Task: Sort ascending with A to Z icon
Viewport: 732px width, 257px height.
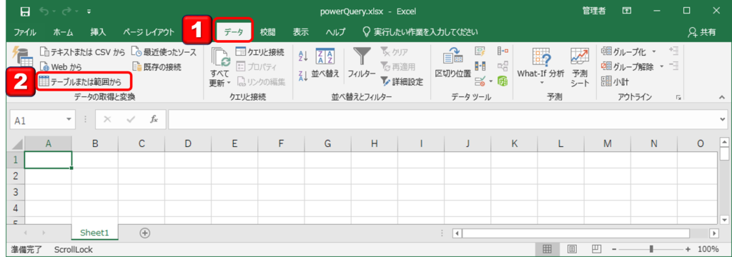Action: tap(302, 56)
